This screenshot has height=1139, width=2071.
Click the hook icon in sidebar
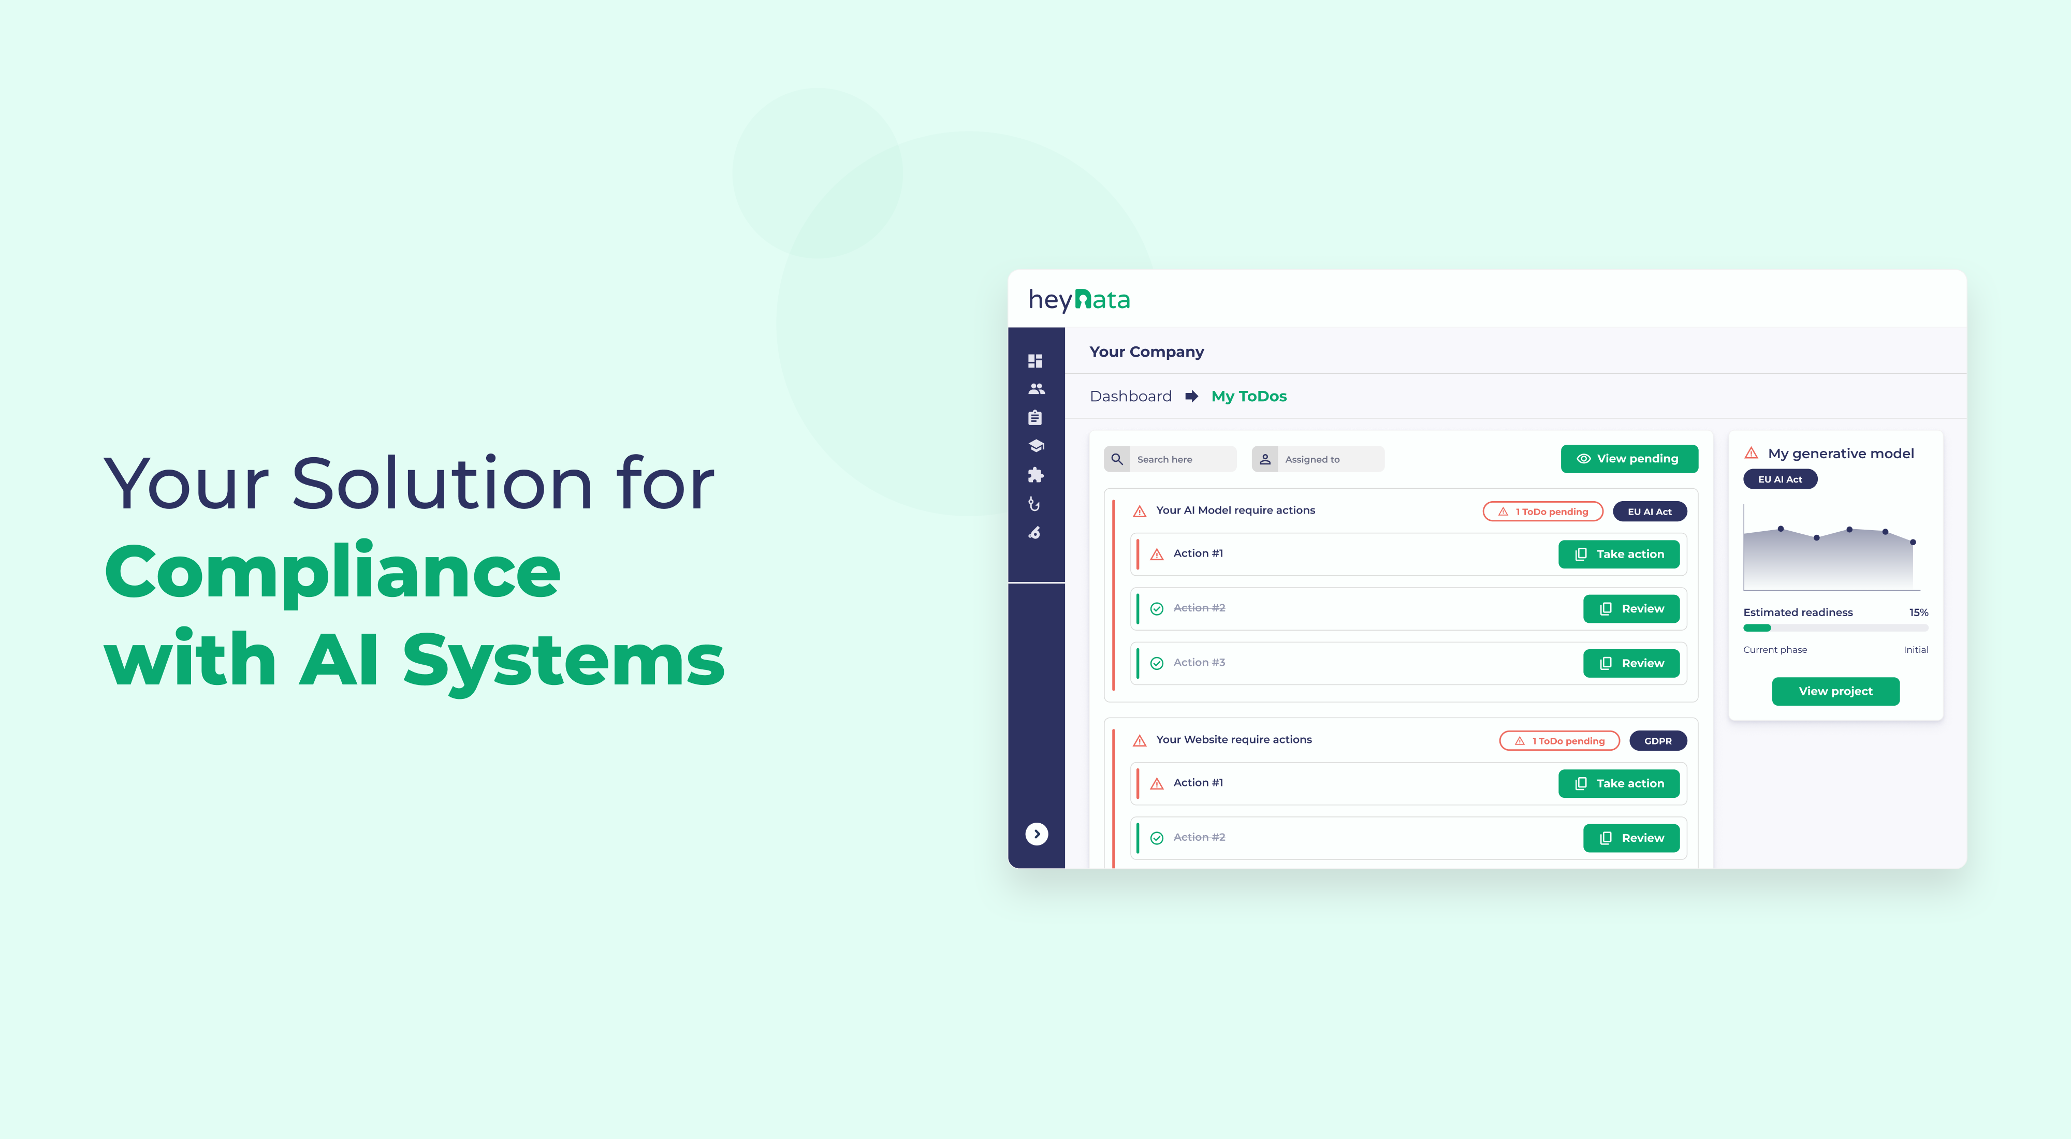point(1034,504)
